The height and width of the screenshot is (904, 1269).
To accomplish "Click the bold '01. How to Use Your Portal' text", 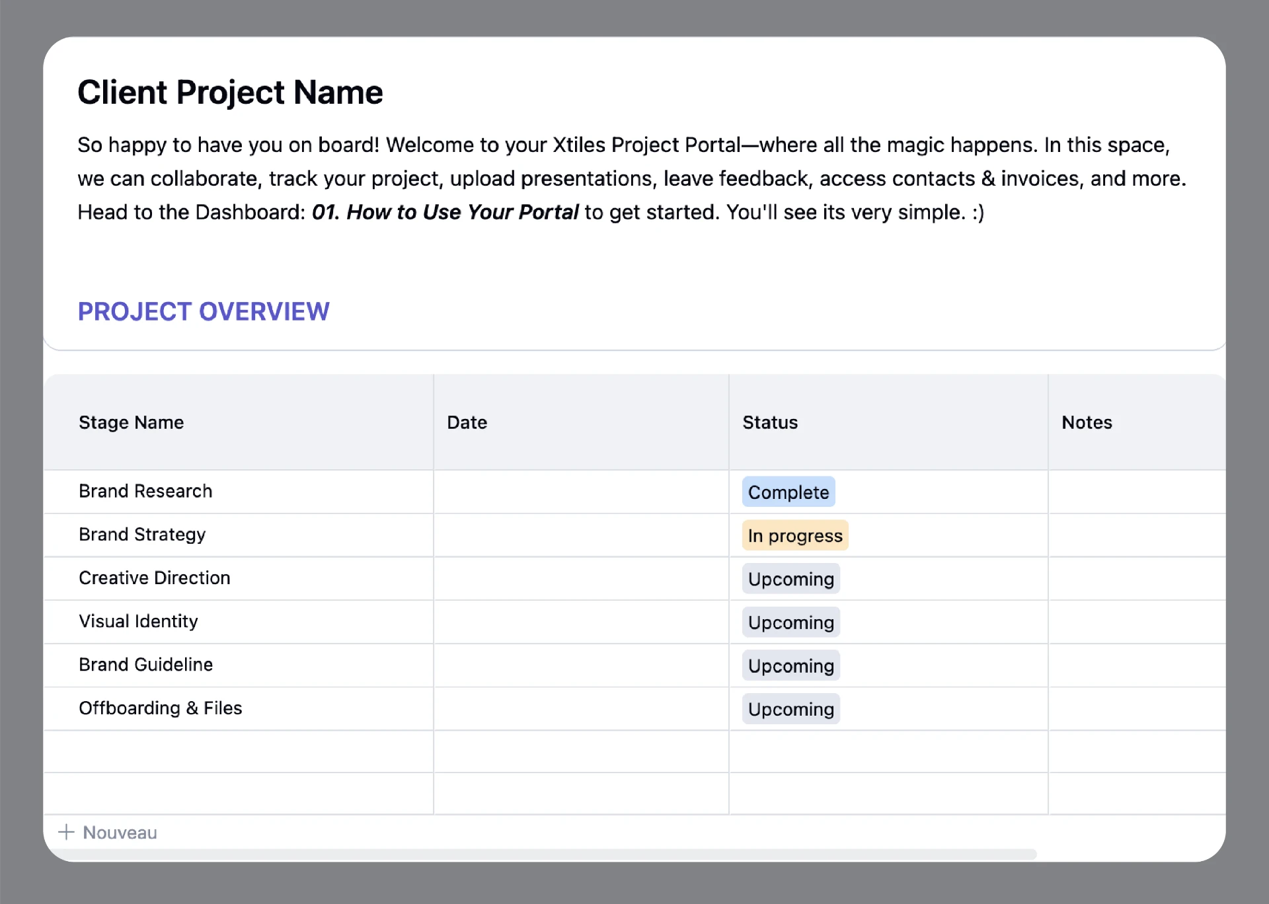I will point(445,212).
